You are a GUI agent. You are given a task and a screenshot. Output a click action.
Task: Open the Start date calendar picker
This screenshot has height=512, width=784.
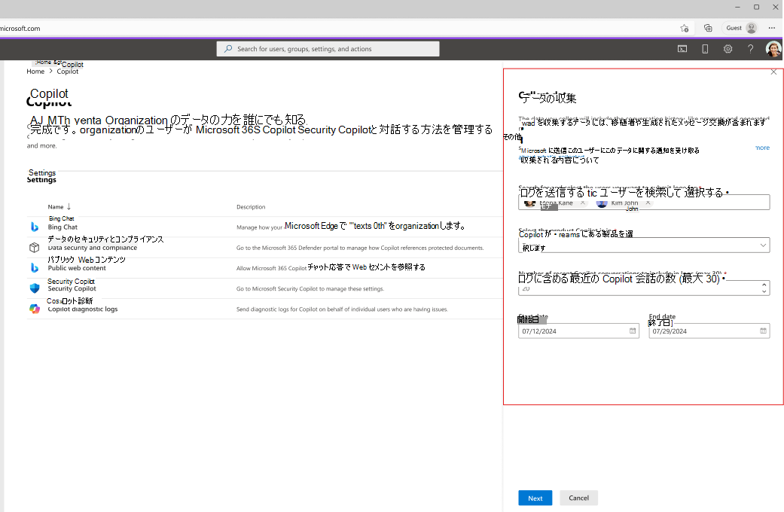pyautogui.click(x=632, y=331)
